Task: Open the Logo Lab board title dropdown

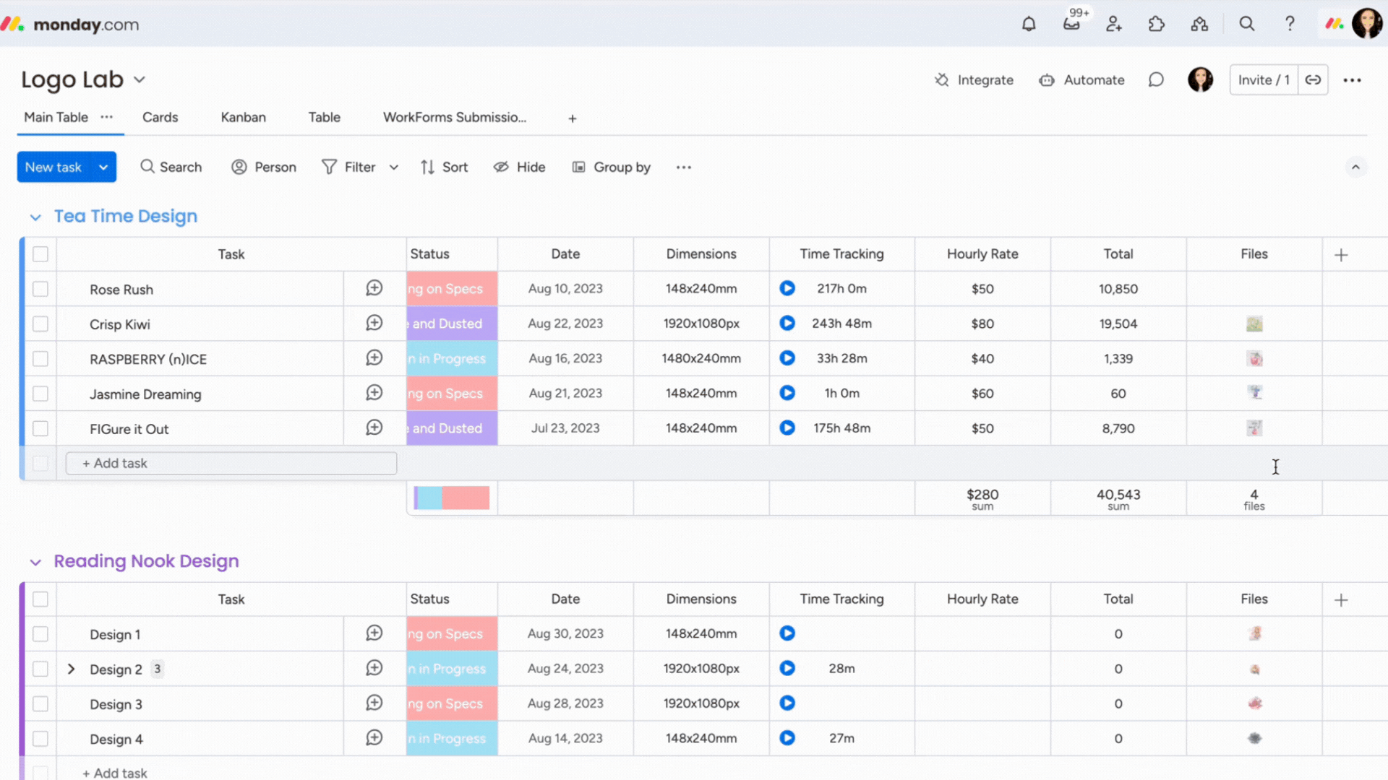Action: point(140,79)
